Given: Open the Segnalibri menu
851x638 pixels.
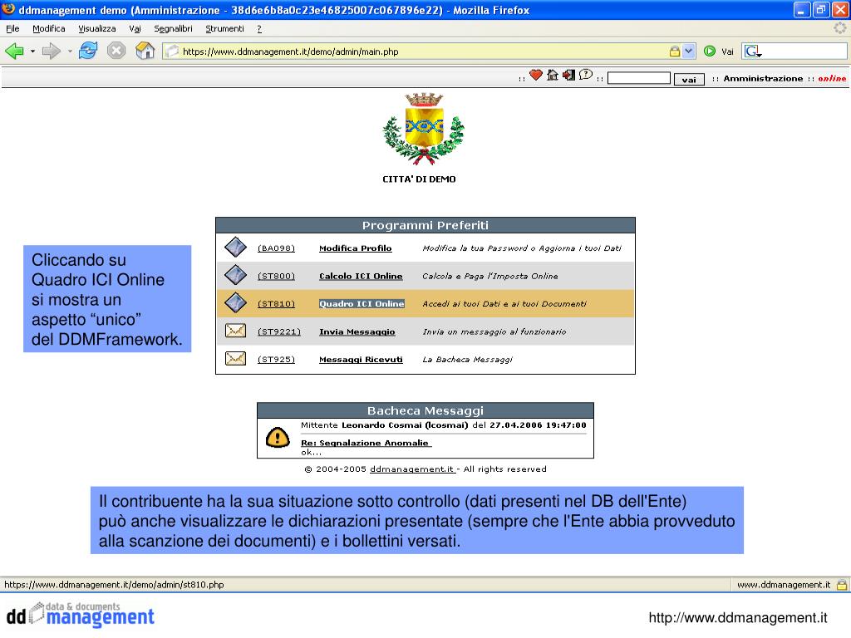Looking at the screenshot, I should [x=173, y=29].
